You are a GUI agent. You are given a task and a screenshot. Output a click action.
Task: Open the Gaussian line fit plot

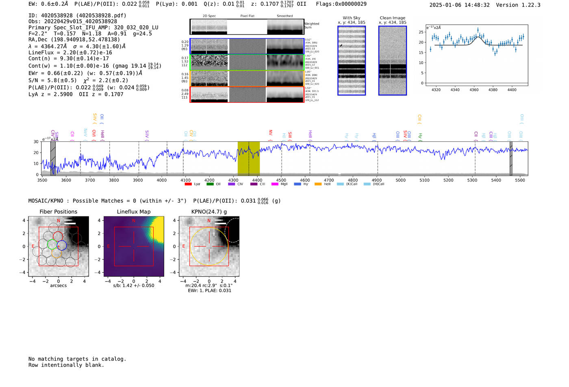pyautogui.click(x=476, y=55)
